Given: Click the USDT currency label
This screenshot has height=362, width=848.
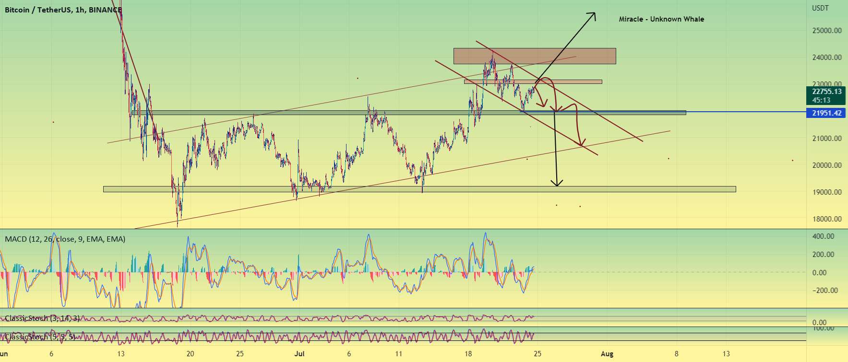Looking at the screenshot, I should click(820, 8).
